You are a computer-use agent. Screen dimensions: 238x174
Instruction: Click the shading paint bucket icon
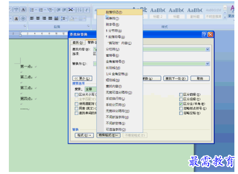pyautogui.click(x=72, y=19)
